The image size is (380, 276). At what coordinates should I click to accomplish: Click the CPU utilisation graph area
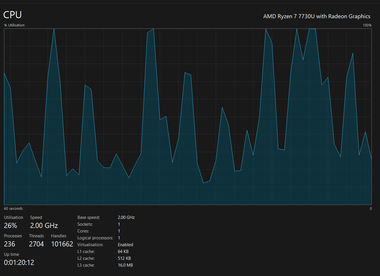pyautogui.click(x=188, y=117)
